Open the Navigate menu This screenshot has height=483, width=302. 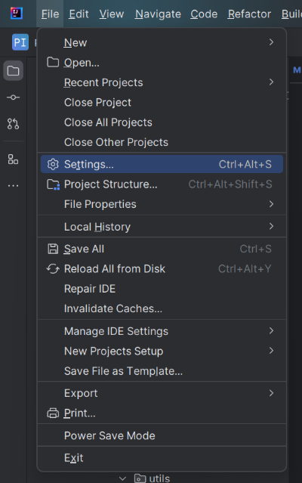pos(158,14)
